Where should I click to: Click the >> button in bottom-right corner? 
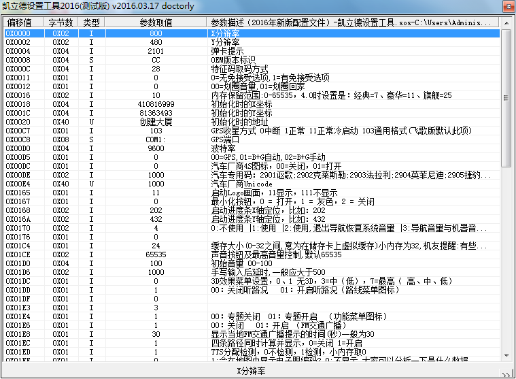point(505,373)
